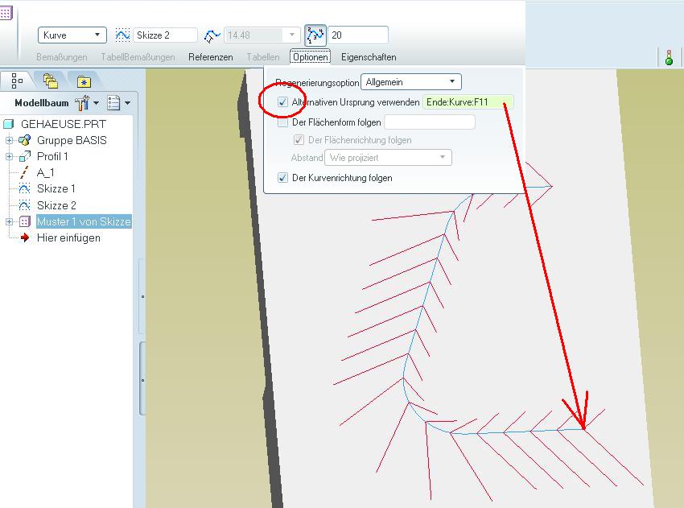The image size is (684, 508).
Task: Toggle Der Kurvenrichtung folgen checkbox
Action: [282, 178]
